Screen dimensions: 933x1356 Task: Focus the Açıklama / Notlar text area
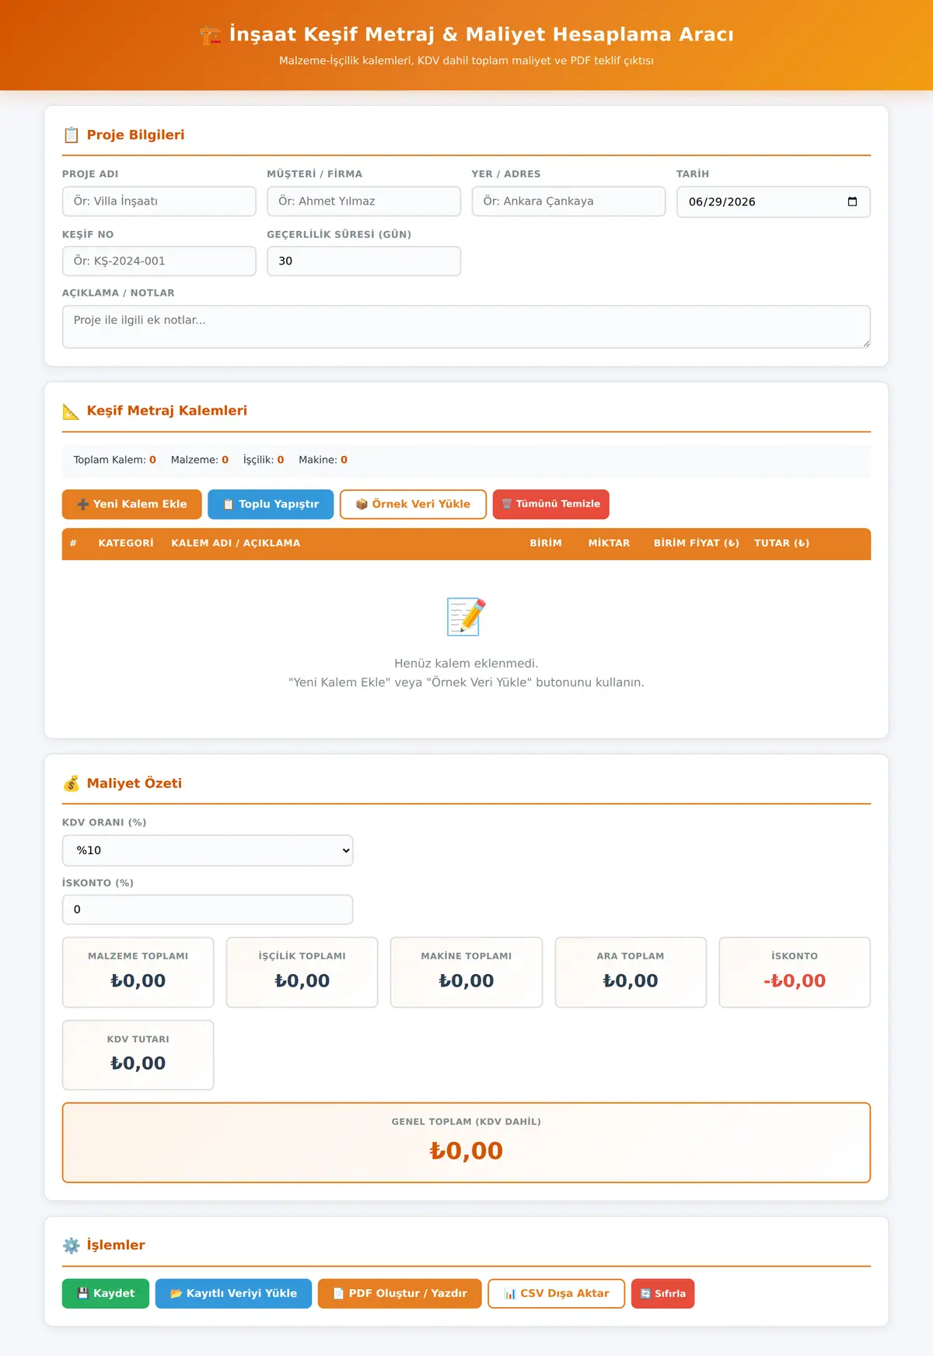pyautogui.click(x=466, y=327)
